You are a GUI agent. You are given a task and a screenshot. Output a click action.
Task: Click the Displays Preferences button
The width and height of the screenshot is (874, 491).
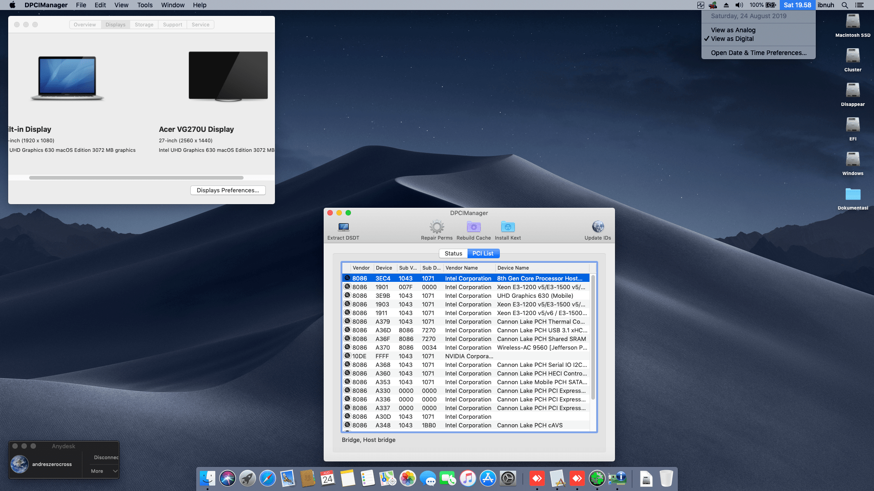point(228,190)
